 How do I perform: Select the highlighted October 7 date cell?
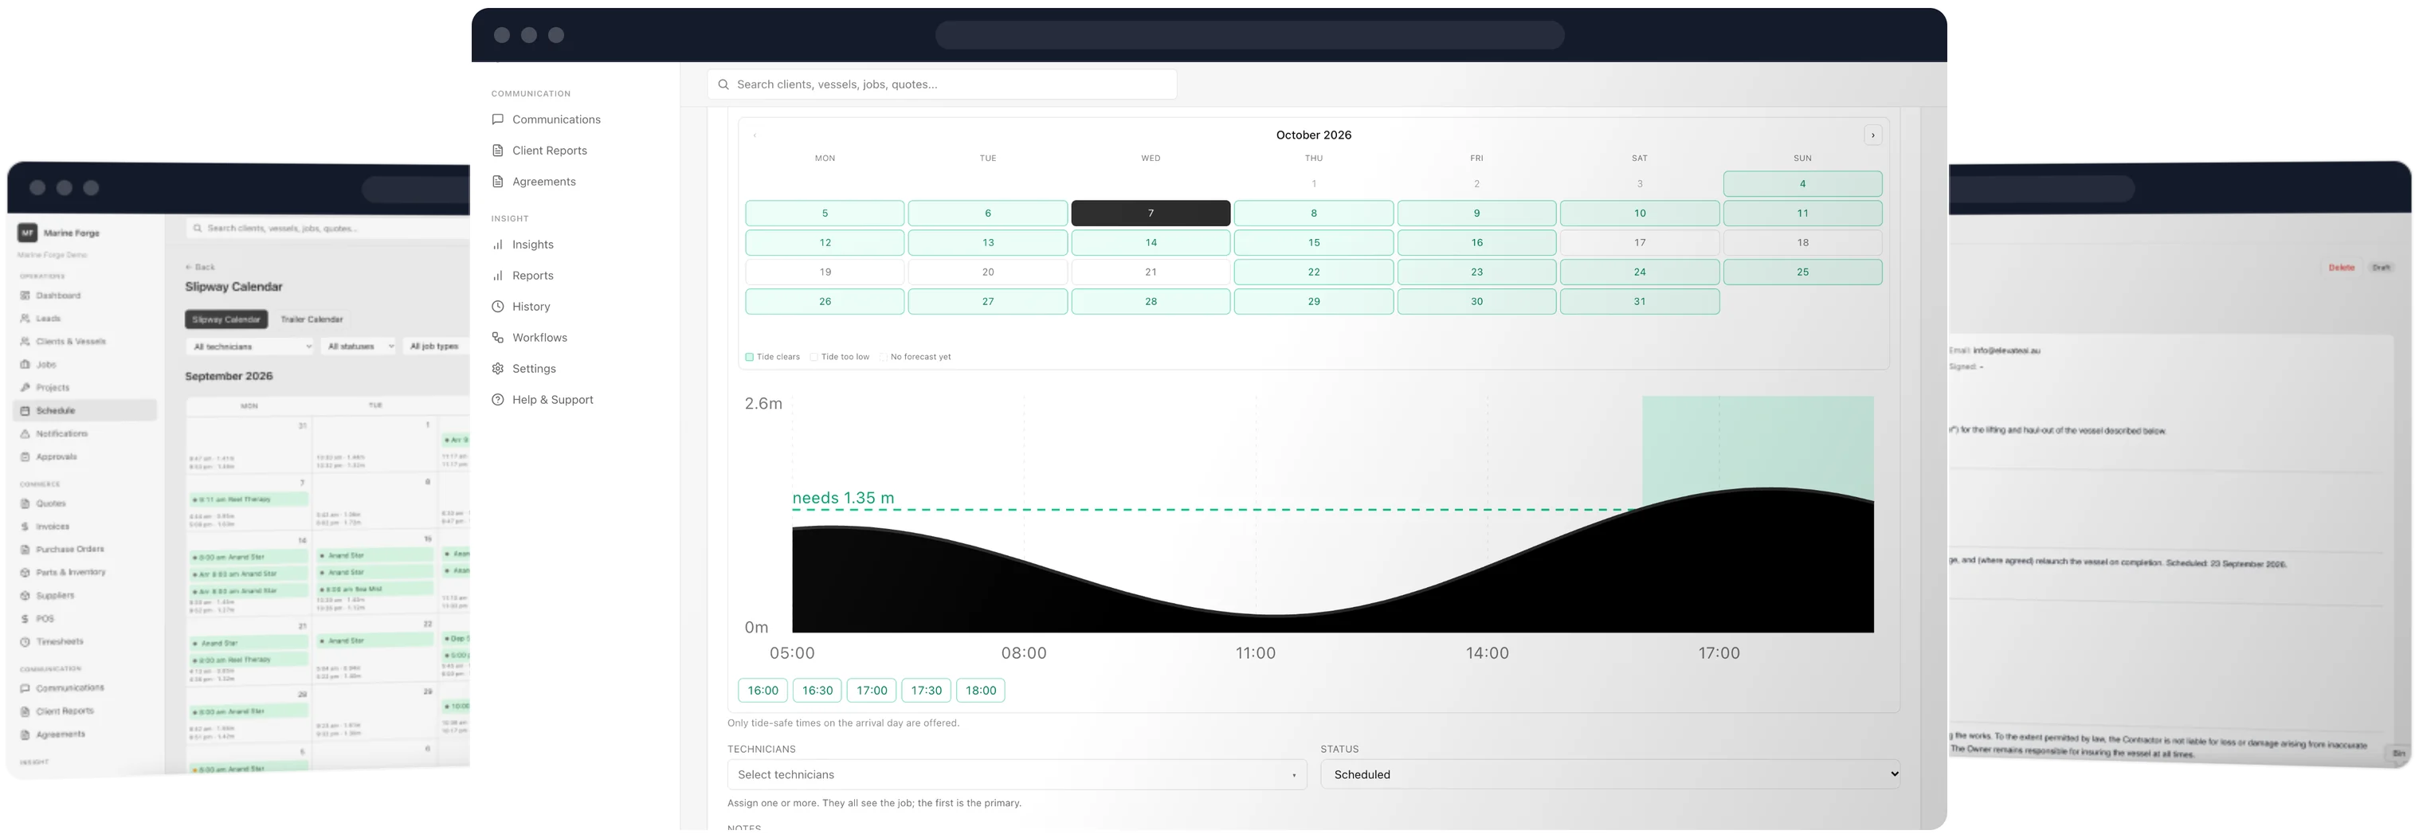point(1151,213)
